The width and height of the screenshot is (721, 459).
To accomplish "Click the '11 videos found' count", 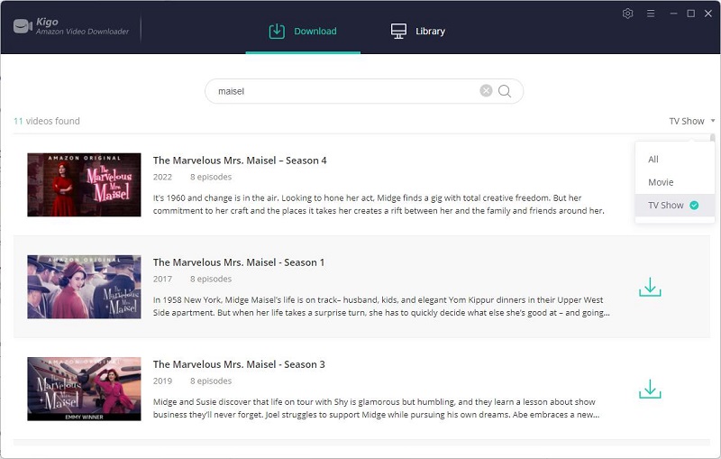I will (47, 121).
